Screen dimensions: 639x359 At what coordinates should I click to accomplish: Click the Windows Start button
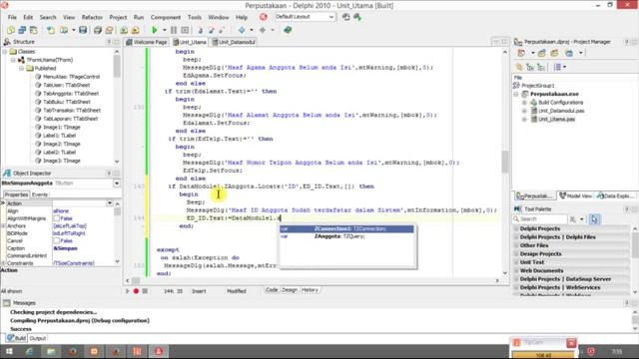[x=9, y=351]
